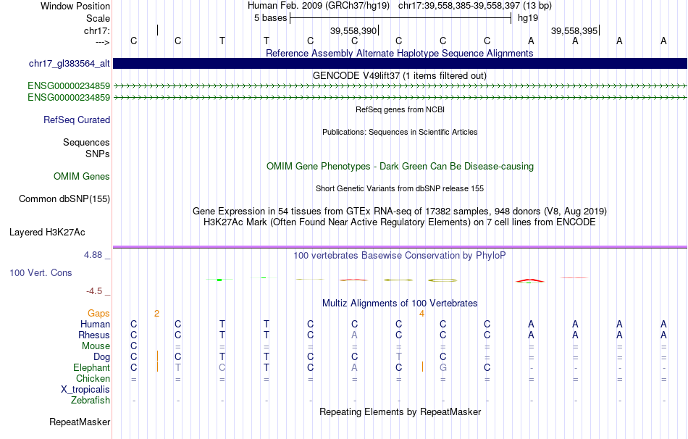Screen dimensions: 688x439
Task: Click the OMIM Genes track label
Action: [x=82, y=177]
